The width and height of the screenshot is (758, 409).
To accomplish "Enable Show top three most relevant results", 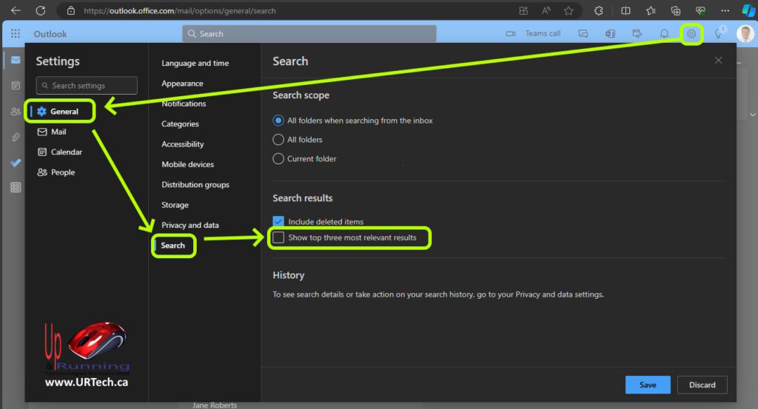I will [x=278, y=237].
